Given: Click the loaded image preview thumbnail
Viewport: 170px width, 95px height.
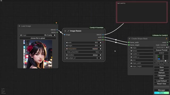Looking at the screenshot, I should click(x=38, y=54).
